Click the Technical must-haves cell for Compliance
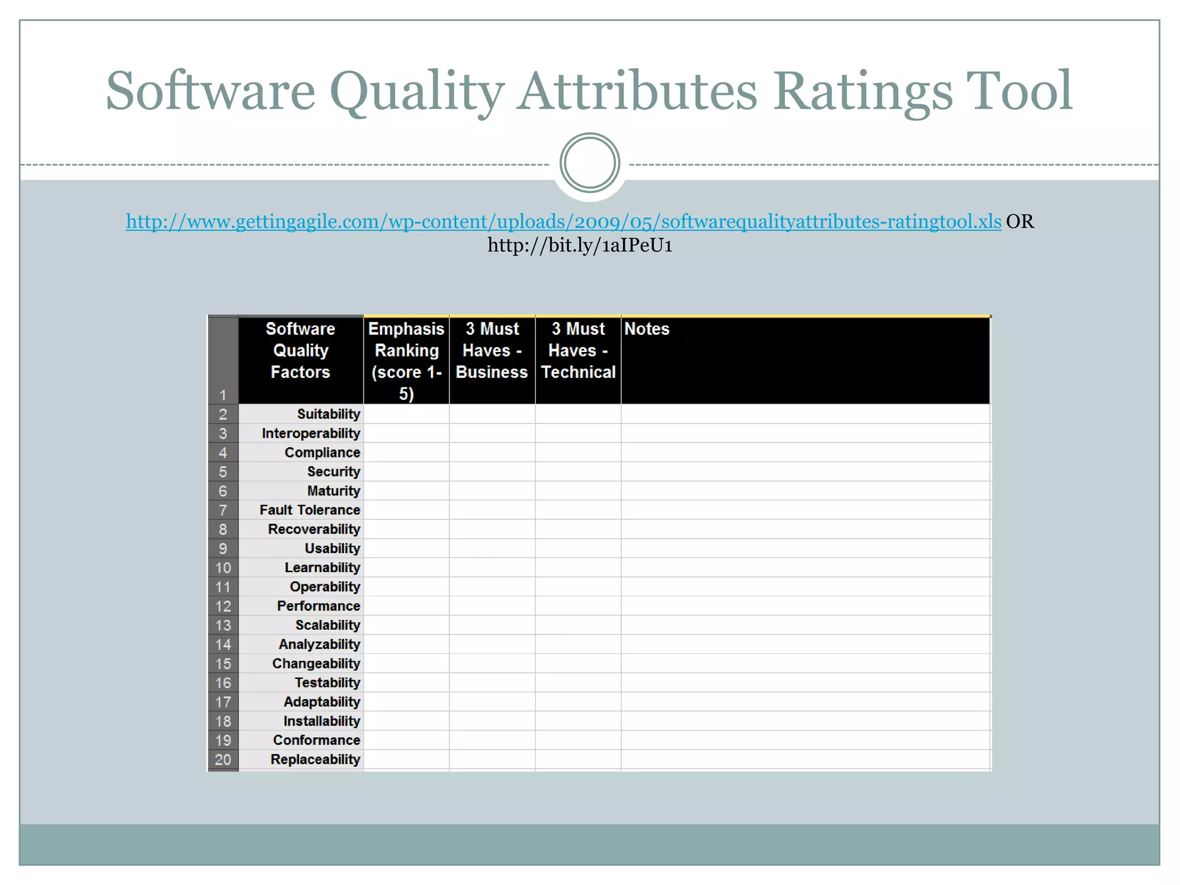Image resolution: width=1180 pixels, height=885 pixels. (x=578, y=452)
